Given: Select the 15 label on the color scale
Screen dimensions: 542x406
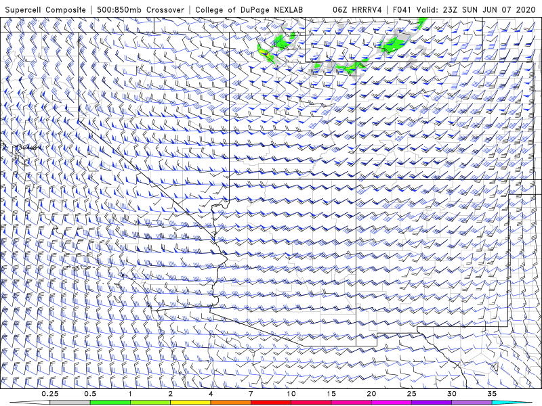Looking at the screenshot, I should point(331,394).
